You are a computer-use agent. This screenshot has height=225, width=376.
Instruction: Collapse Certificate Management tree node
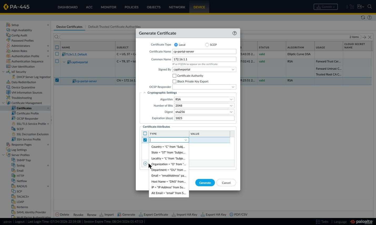click(x=3, y=103)
